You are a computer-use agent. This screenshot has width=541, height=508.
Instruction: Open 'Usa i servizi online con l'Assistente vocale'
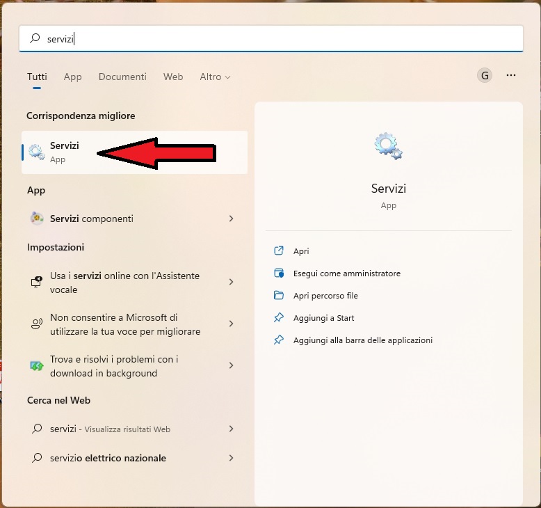pos(135,283)
